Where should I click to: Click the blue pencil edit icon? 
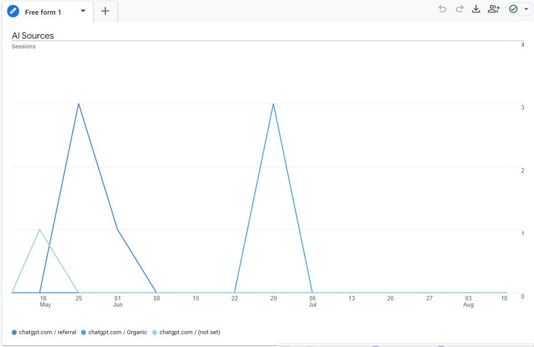coord(13,12)
